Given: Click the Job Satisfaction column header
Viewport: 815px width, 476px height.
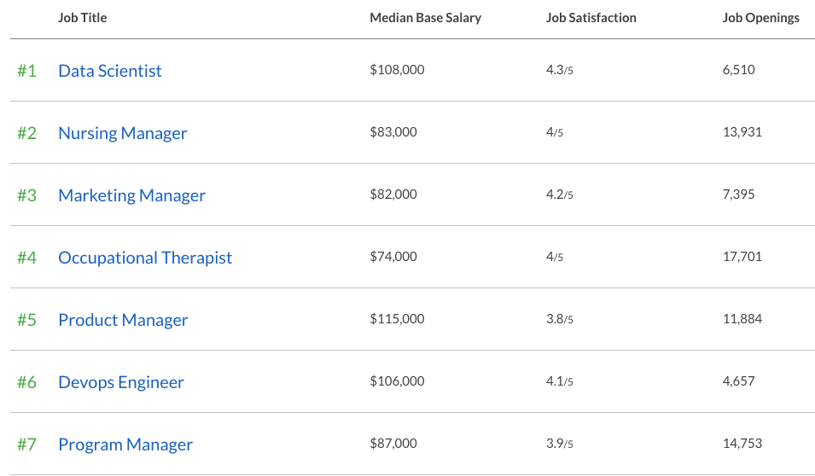Looking at the screenshot, I should point(591,18).
